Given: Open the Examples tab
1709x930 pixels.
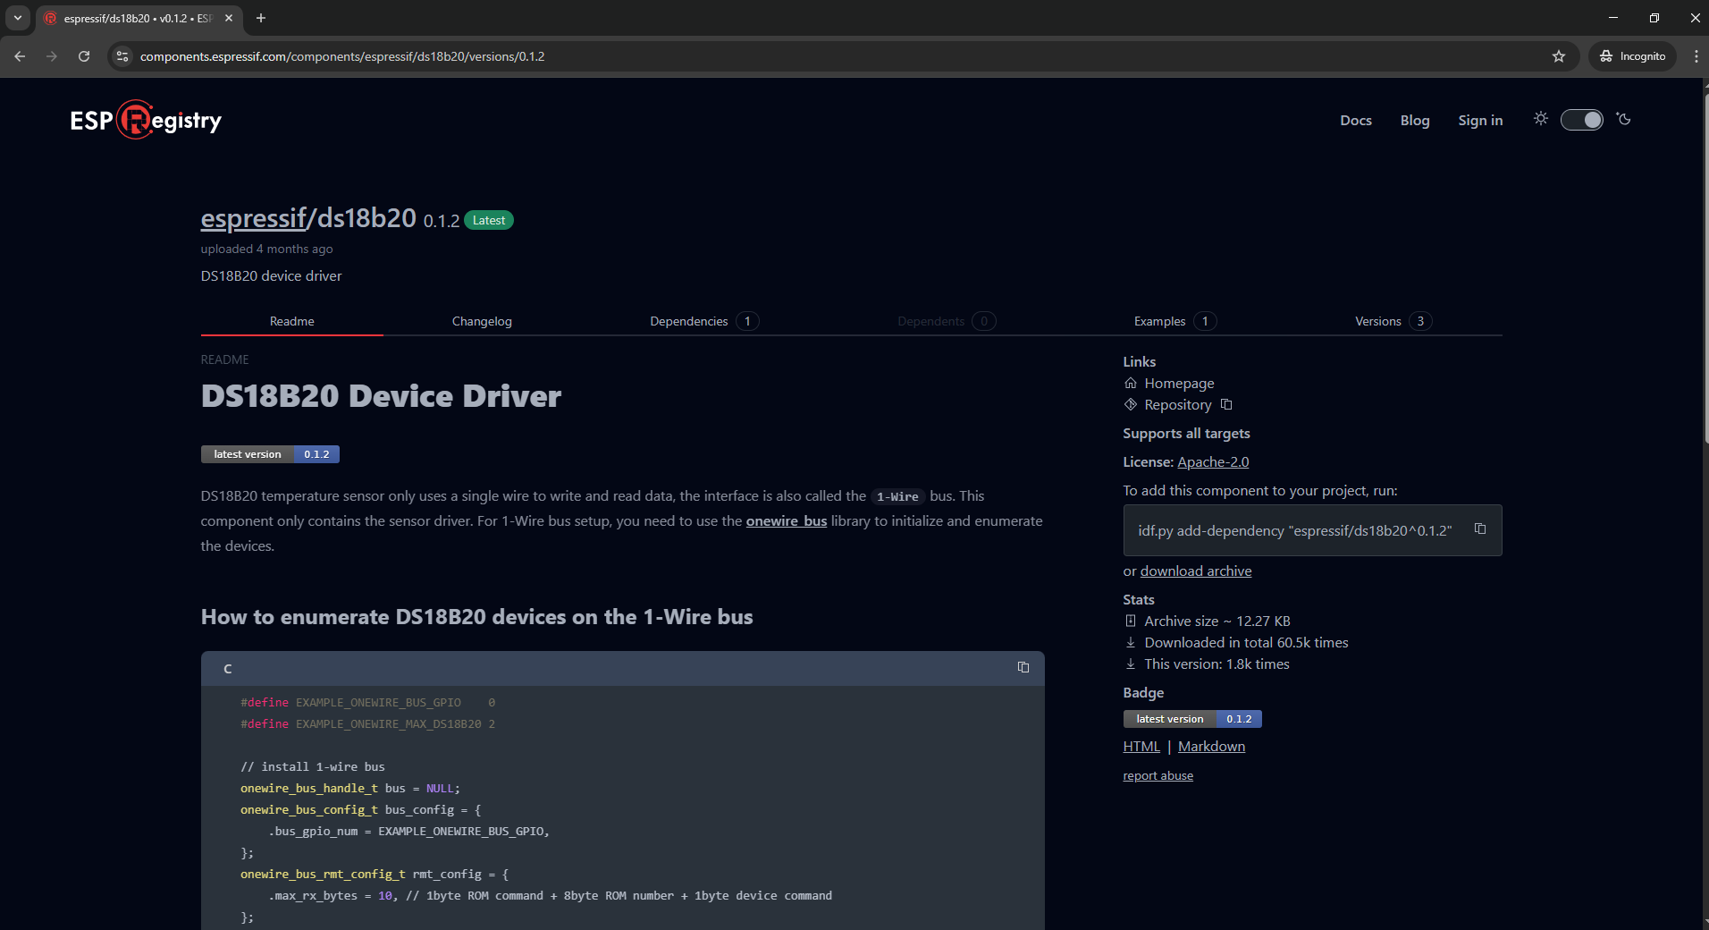Looking at the screenshot, I should [1174, 321].
